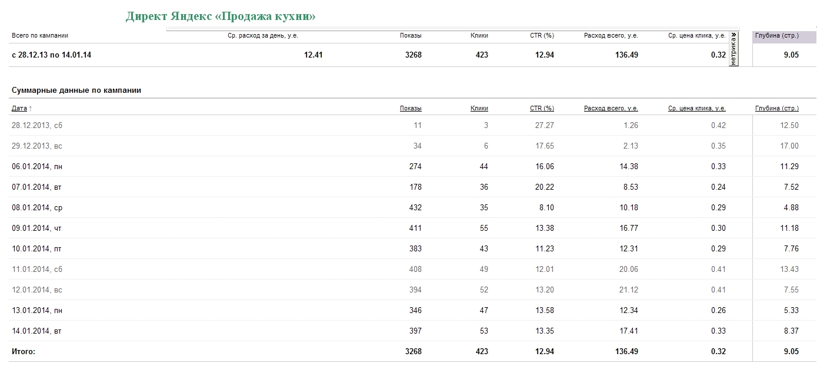Collapse the vertical метрика panel toggle
The width and height of the screenshot is (817, 370).
pyautogui.click(x=733, y=49)
